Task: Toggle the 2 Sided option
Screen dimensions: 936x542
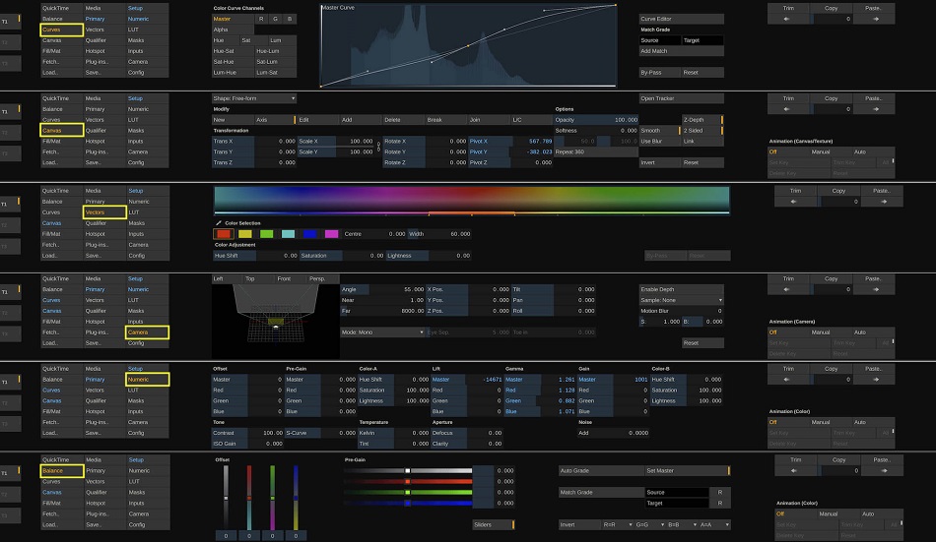Action: coord(702,131)
